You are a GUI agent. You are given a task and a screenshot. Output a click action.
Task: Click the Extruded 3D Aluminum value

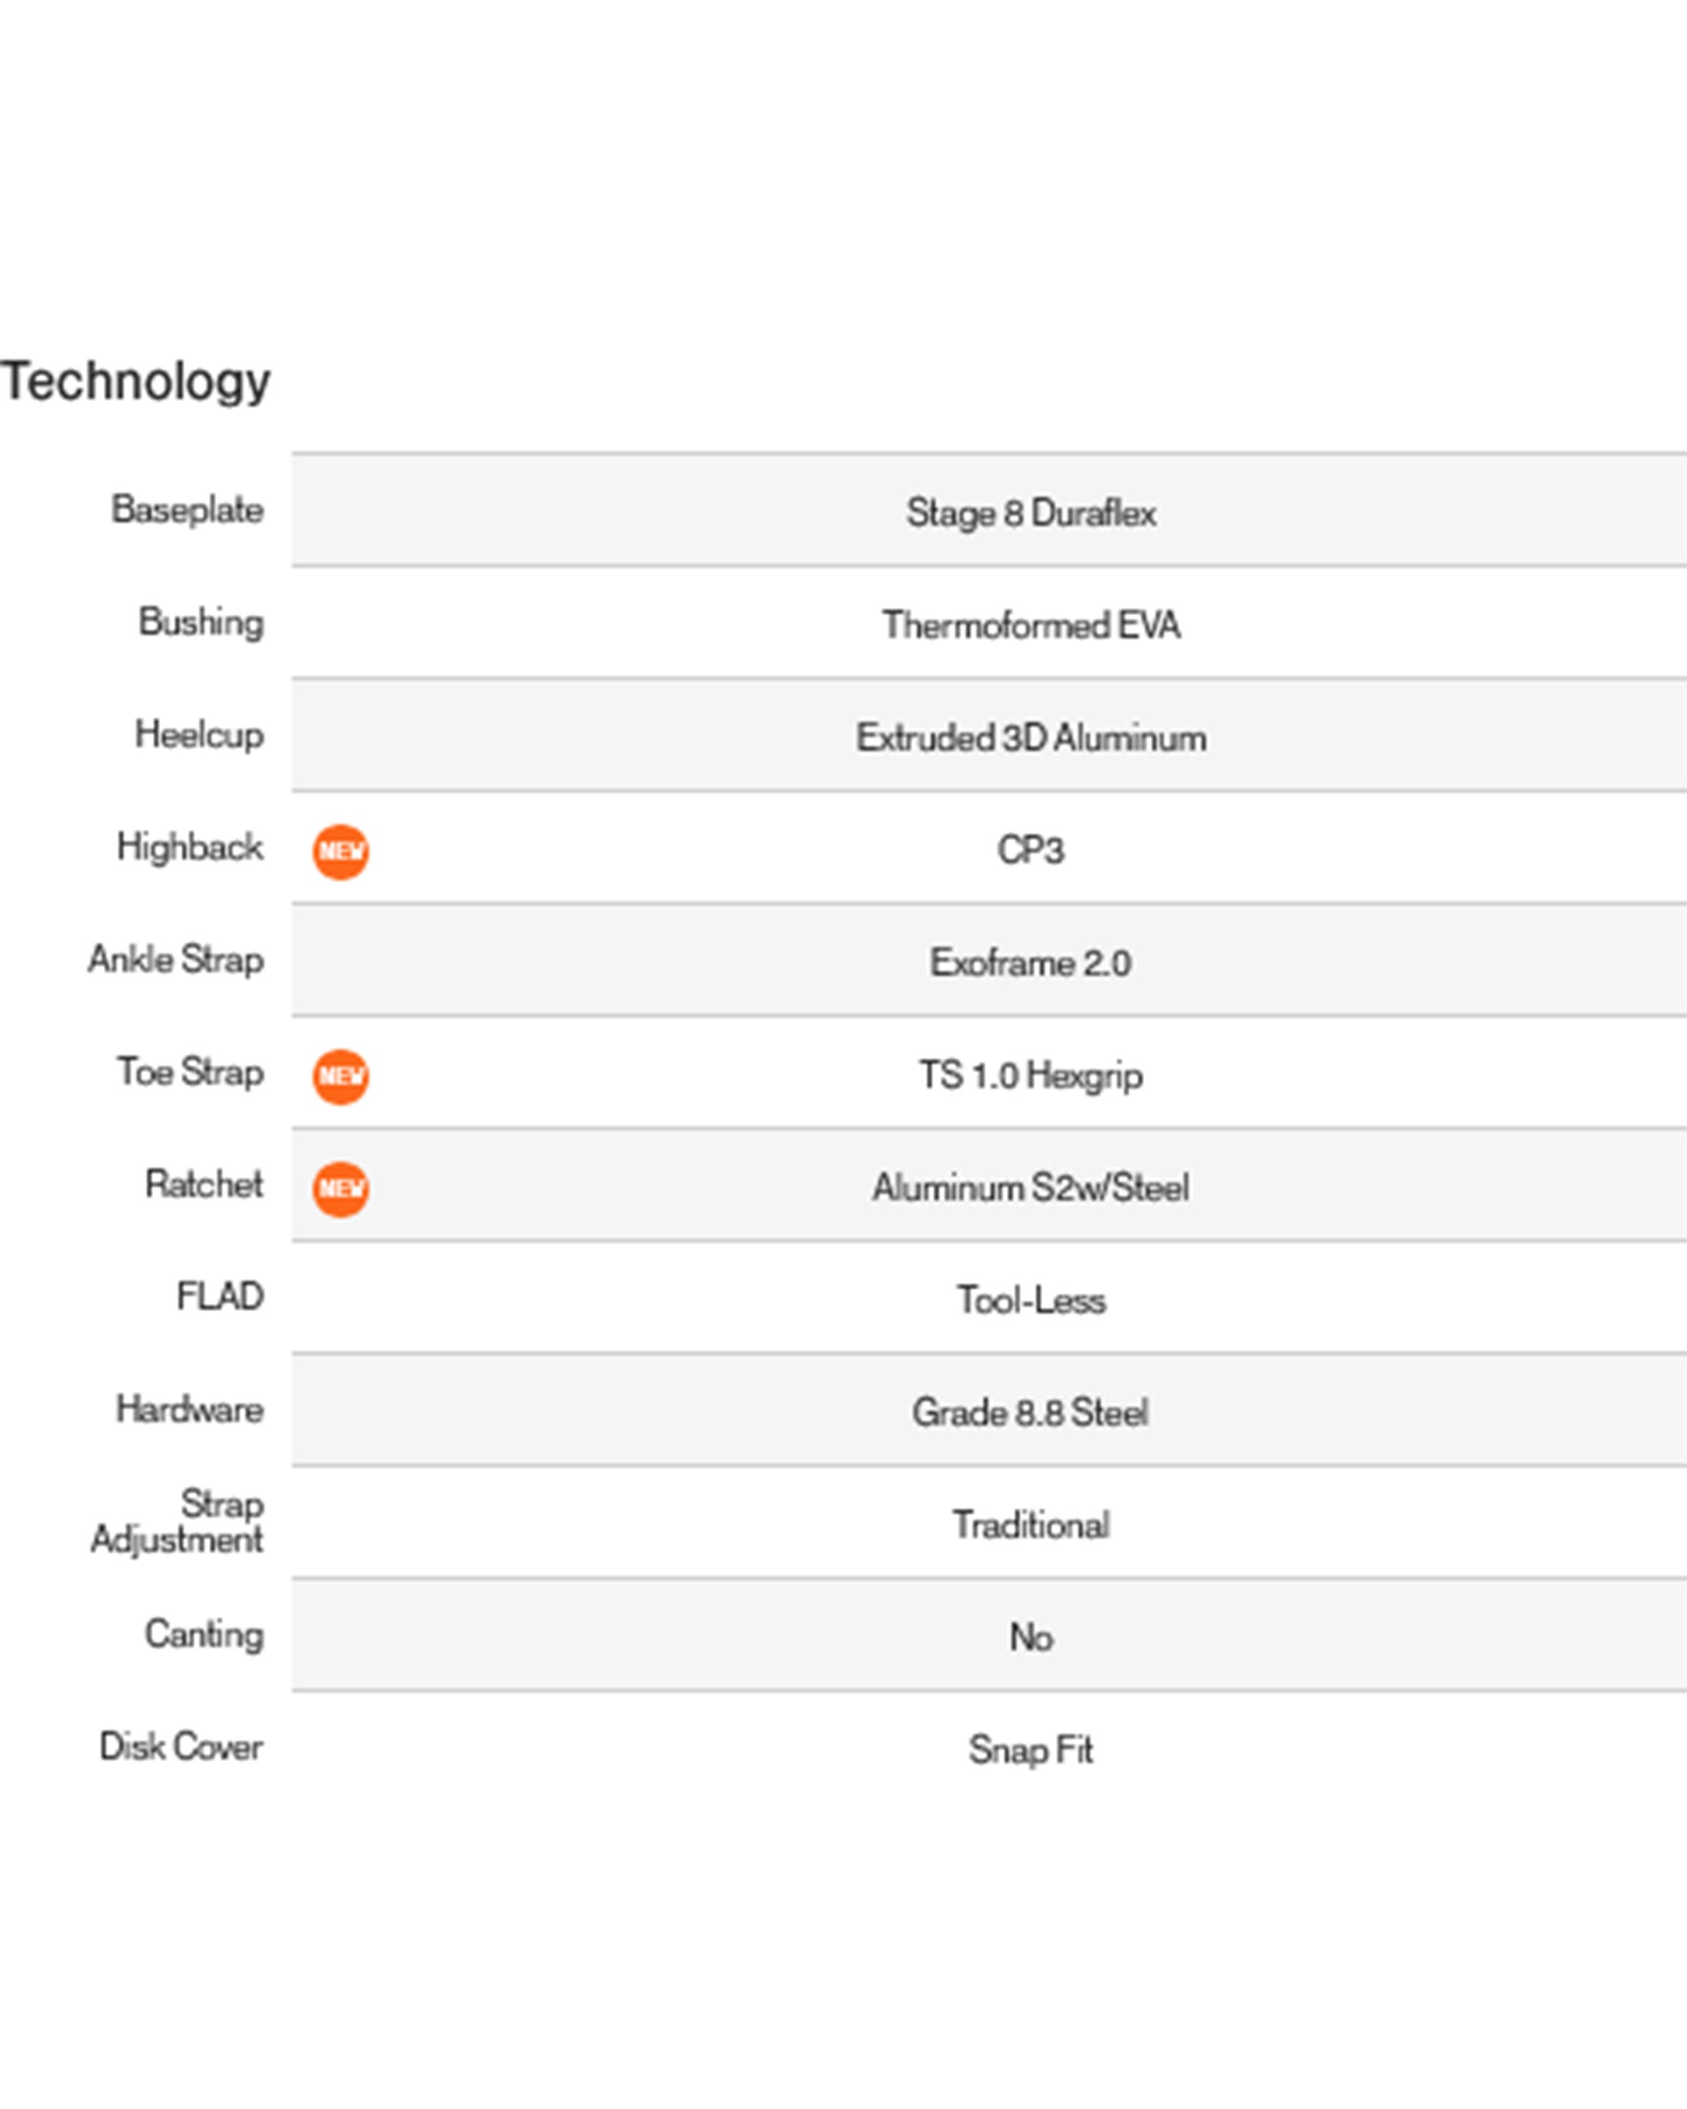coord(1031,737)
